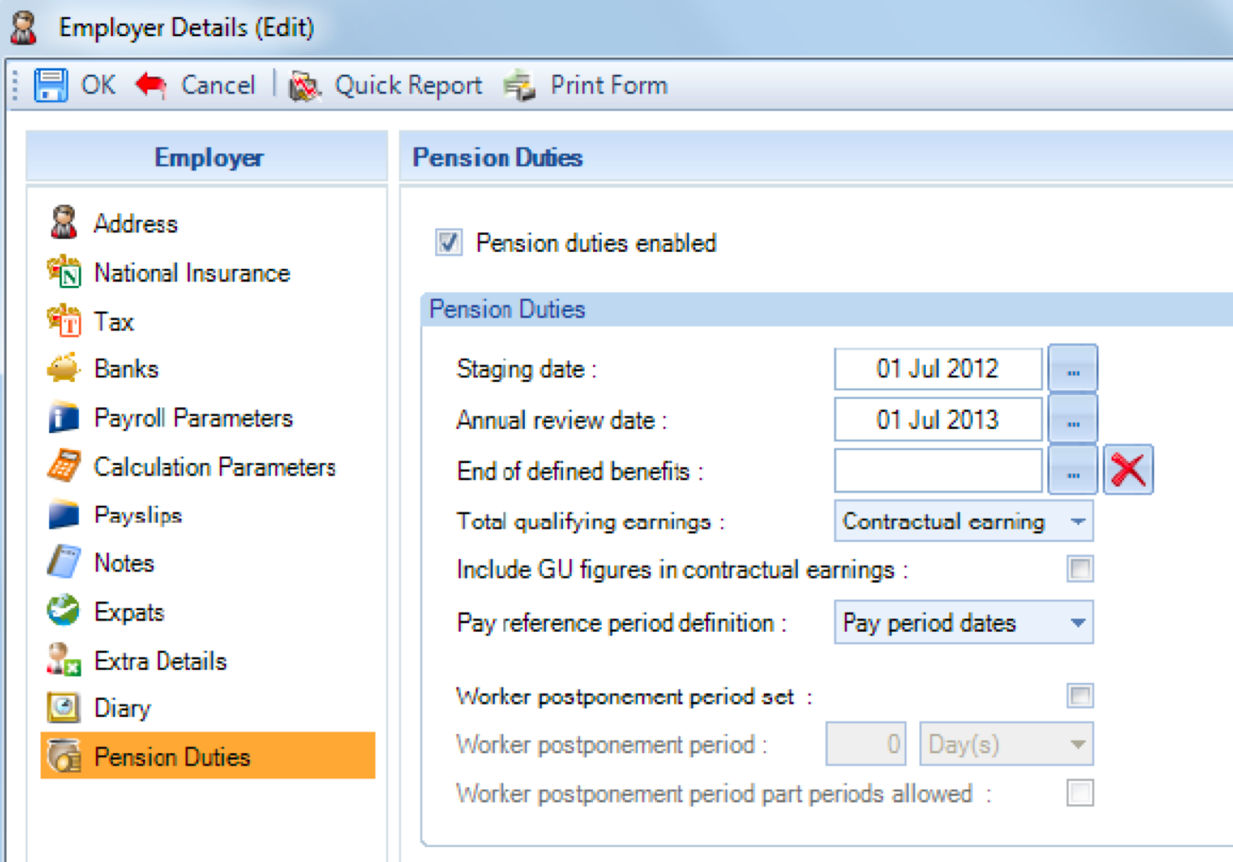The height and width of the screenshot is (862, 1233).
Task: Open National Insurance section icon
Action: click(x=64, y=273)
